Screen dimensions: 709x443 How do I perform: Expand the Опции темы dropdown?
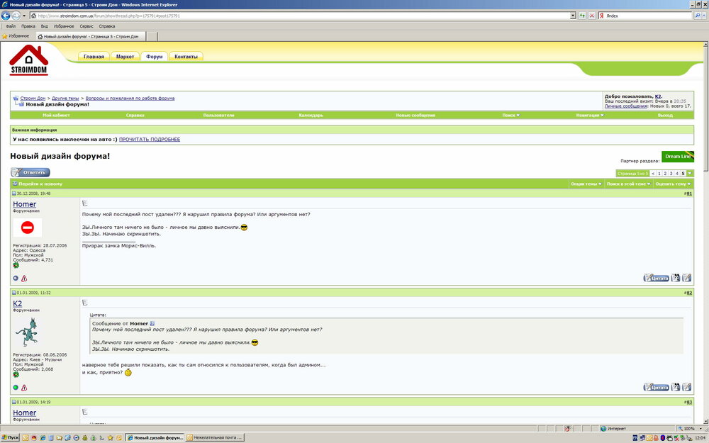(x=586, y=184)
